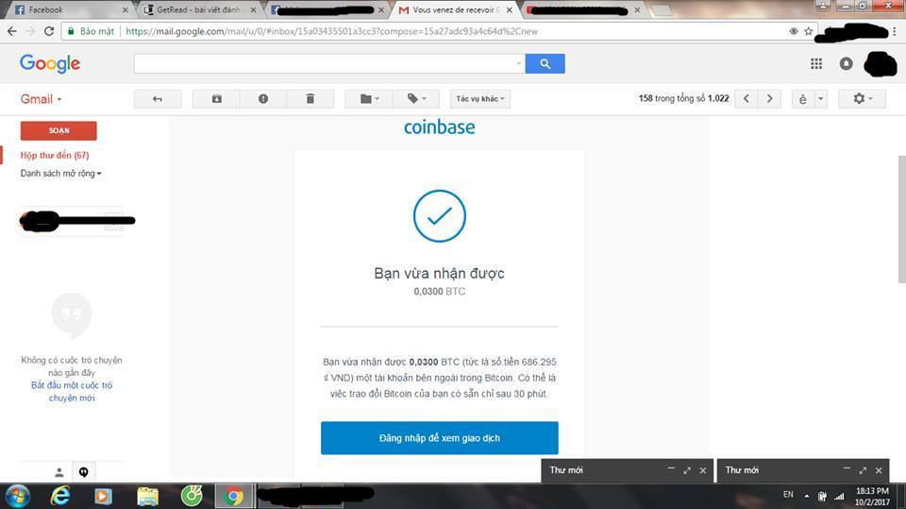
Task: Open the Cốc Cốc browser on taskbar
Action: (x=192, y=497)
